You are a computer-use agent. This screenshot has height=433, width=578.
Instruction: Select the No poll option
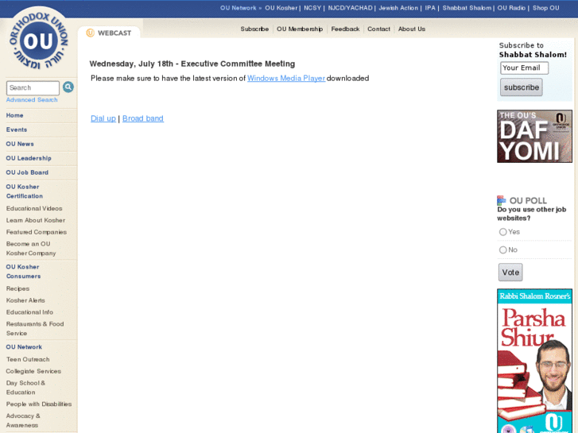(x=502, y=249)
